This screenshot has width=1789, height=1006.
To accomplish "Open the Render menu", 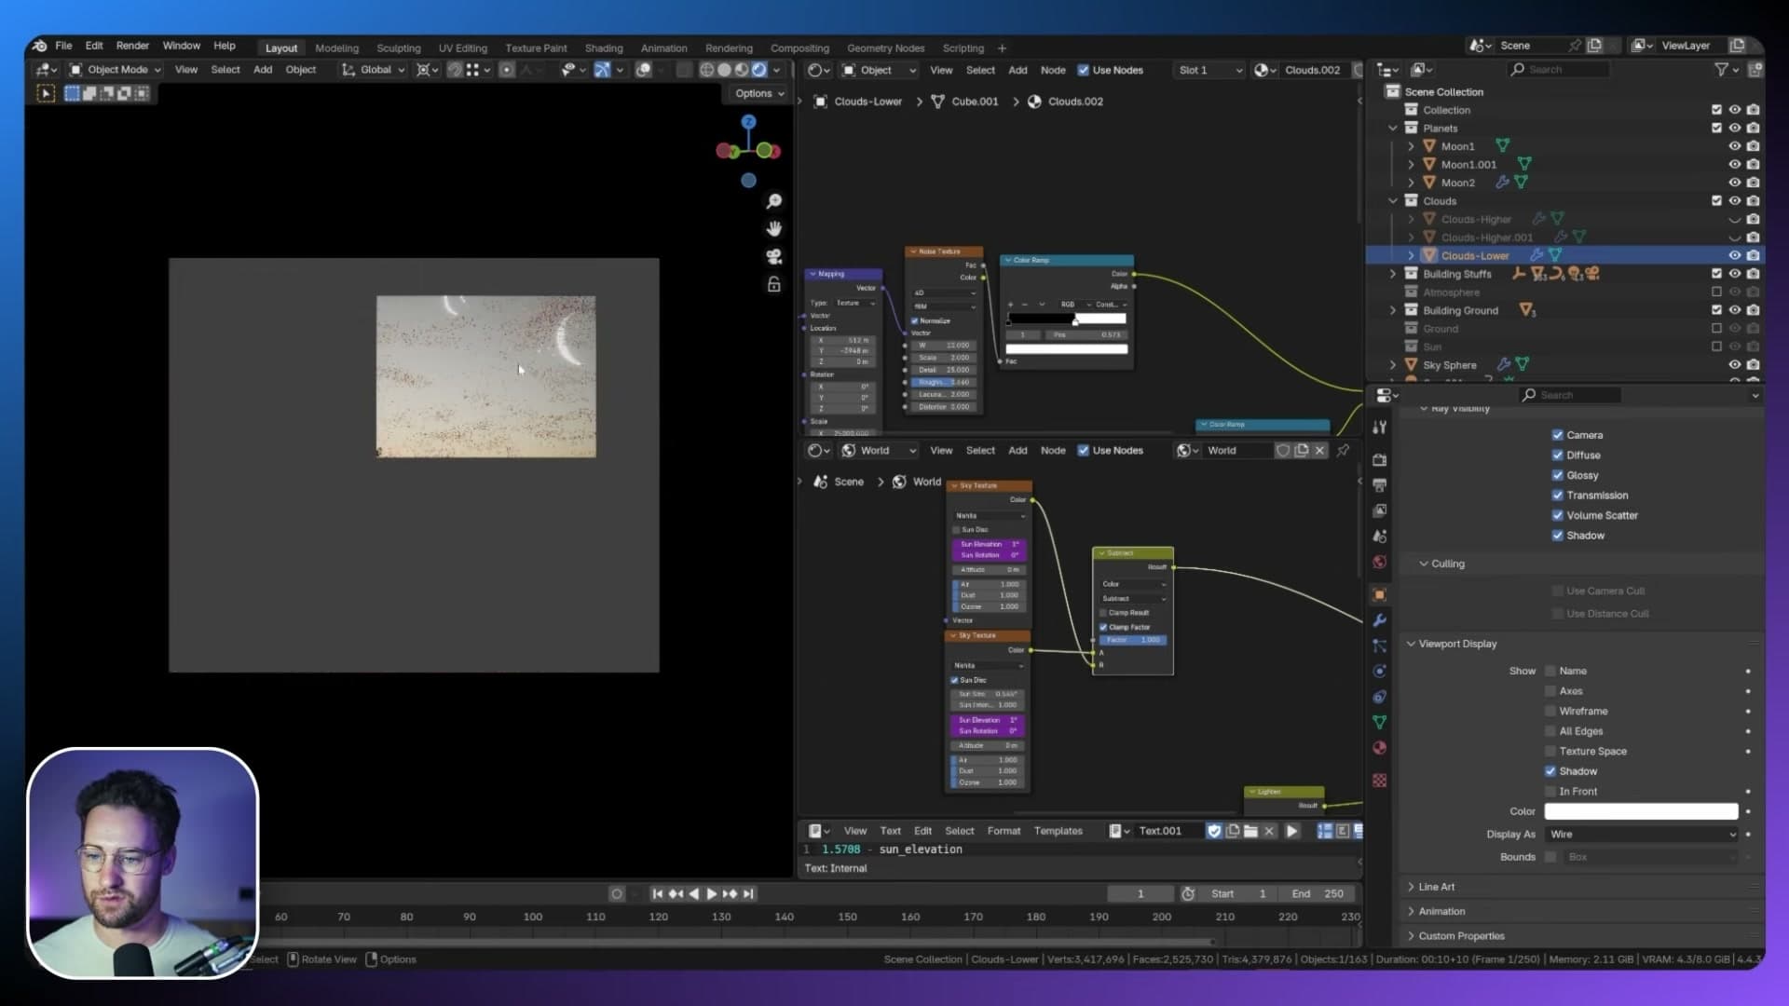I will click(x=132, y=46).
